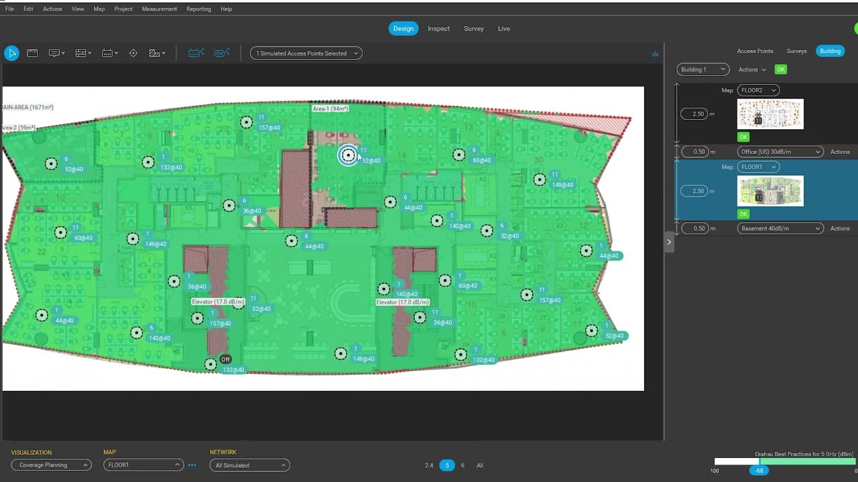Click the Building tab button
The height and width of the screenshot is (482, 858).
(x=830, y=51)
